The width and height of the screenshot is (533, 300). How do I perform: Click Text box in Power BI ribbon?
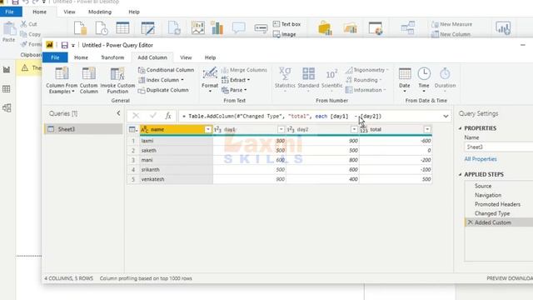286,24
